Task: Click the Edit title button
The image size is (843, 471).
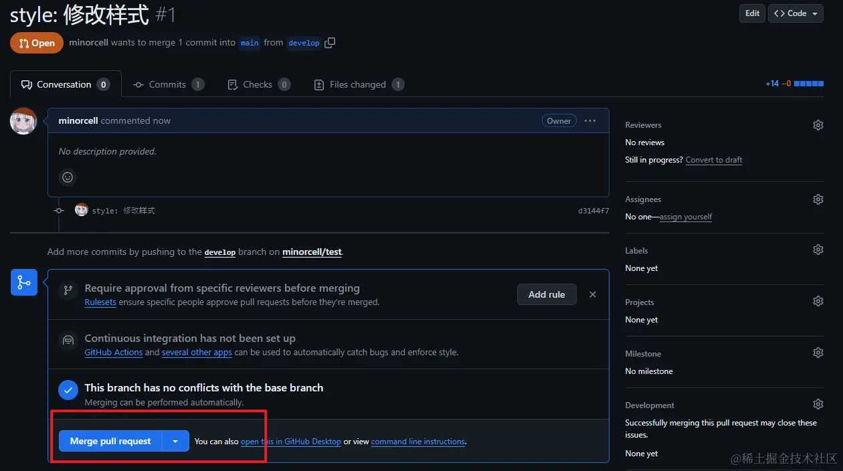Action: point(752,13)
